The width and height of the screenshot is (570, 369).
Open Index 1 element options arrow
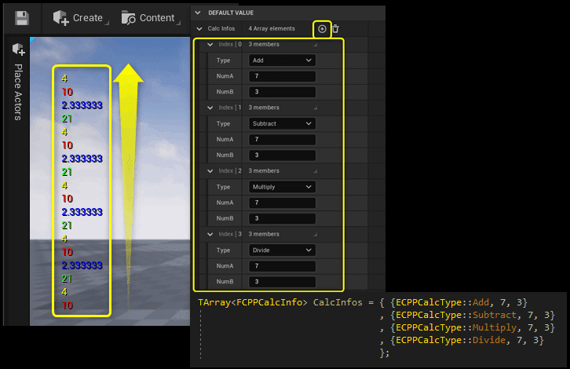tap(315, 108)
